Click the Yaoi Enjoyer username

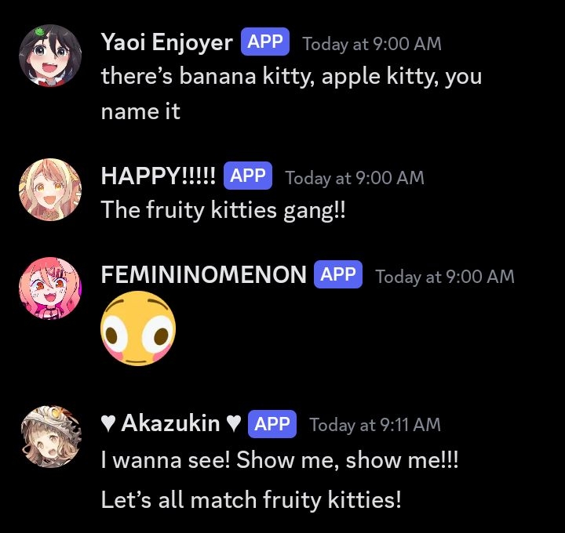click(167, 42)
